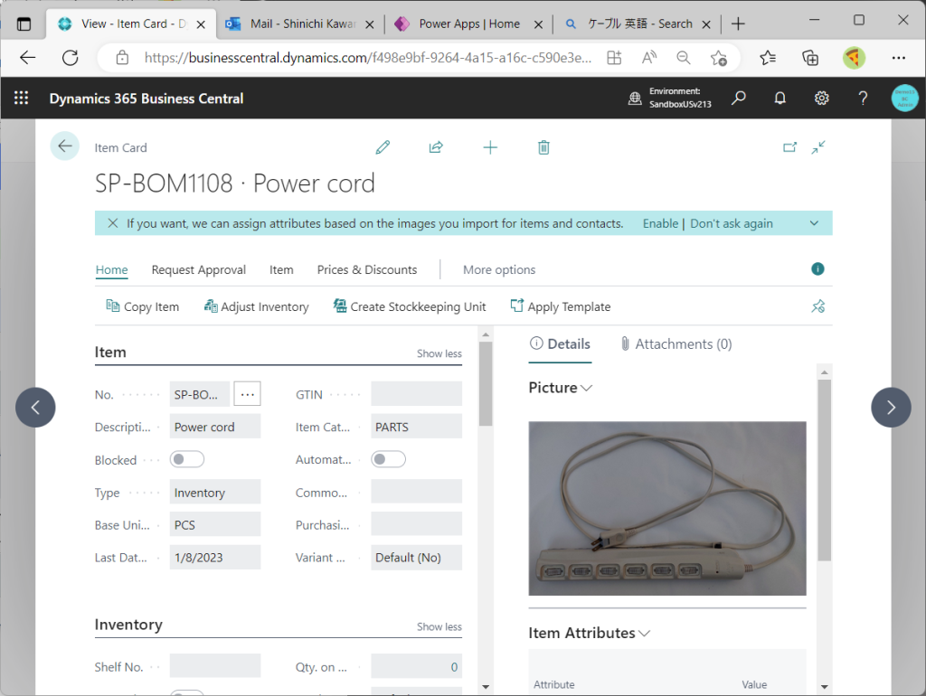This screenshot has width=926, height=696.
Task: Click the Edit pencil icon on Item Card
Action: pyautogui.click(x=383, y=147)
